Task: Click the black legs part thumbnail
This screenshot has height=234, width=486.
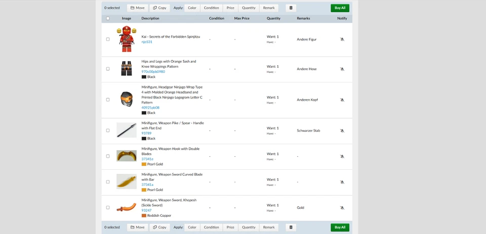Action: point(127,69)
